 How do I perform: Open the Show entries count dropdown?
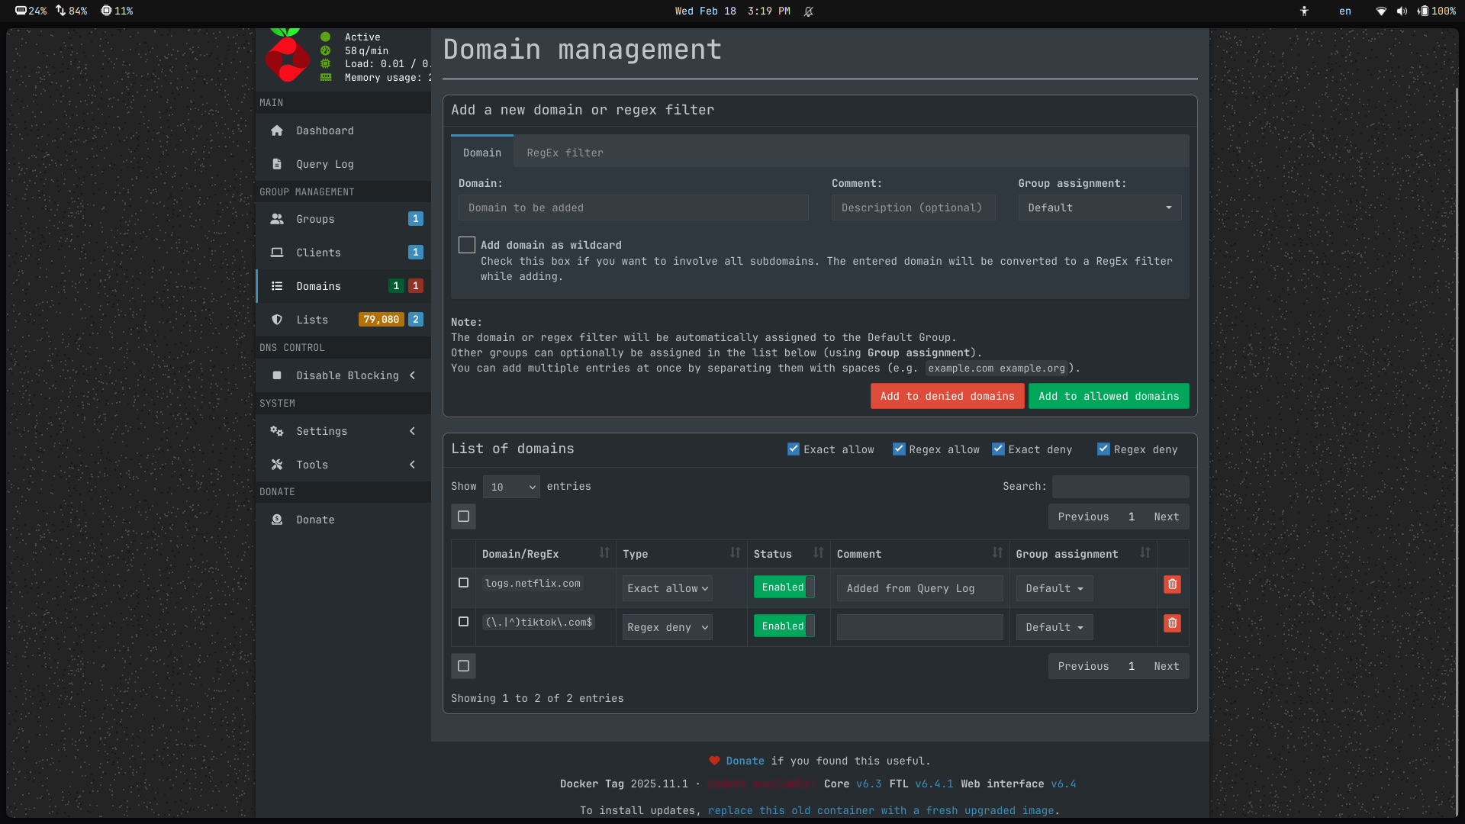pos(511,487)
